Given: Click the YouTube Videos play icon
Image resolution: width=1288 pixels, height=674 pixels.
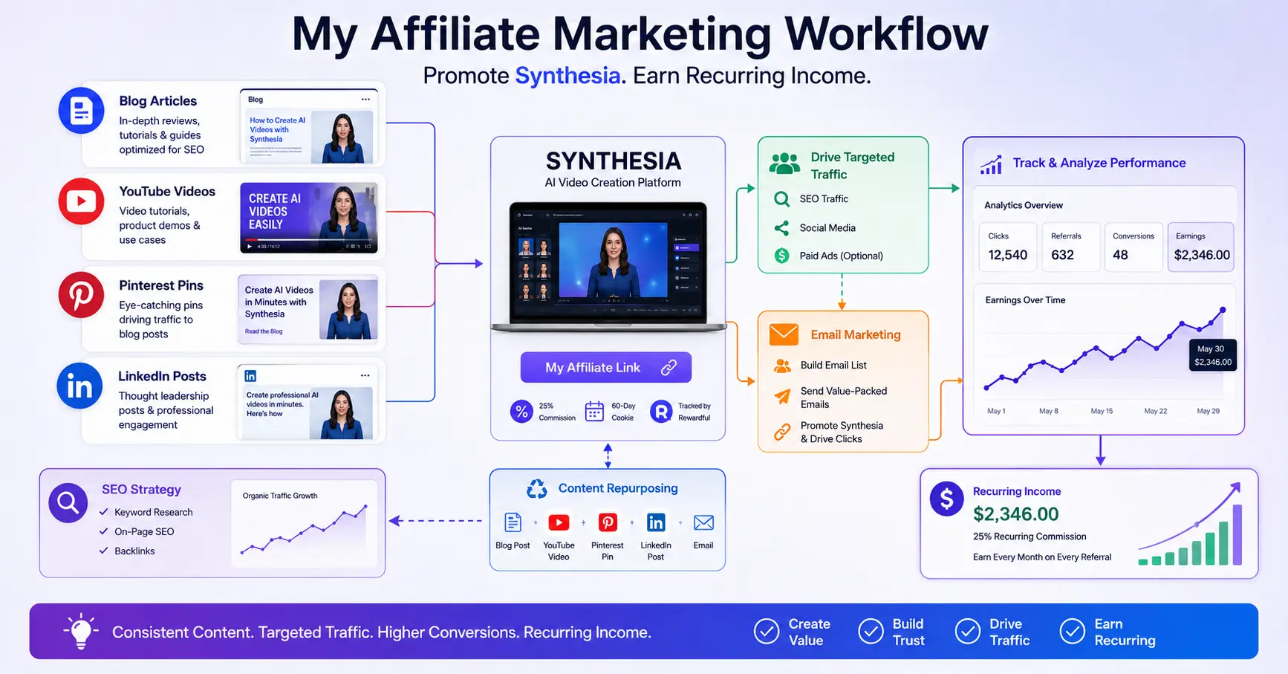Looking at the screenshot, I should pyautogui.click(x=81, y=201).
